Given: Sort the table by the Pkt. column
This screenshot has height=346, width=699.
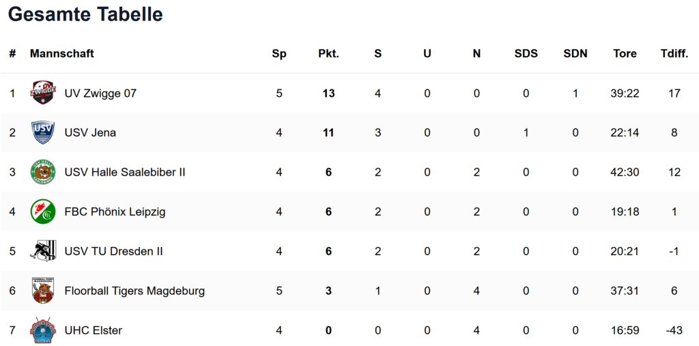Looking at the screenshot, I should click(x=328, y=54).
